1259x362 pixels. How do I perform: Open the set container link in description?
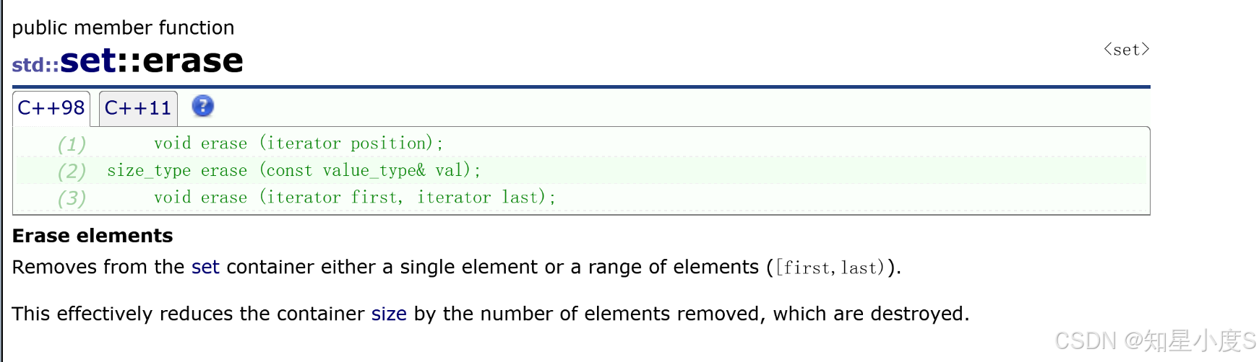click(x=205, y=267)
